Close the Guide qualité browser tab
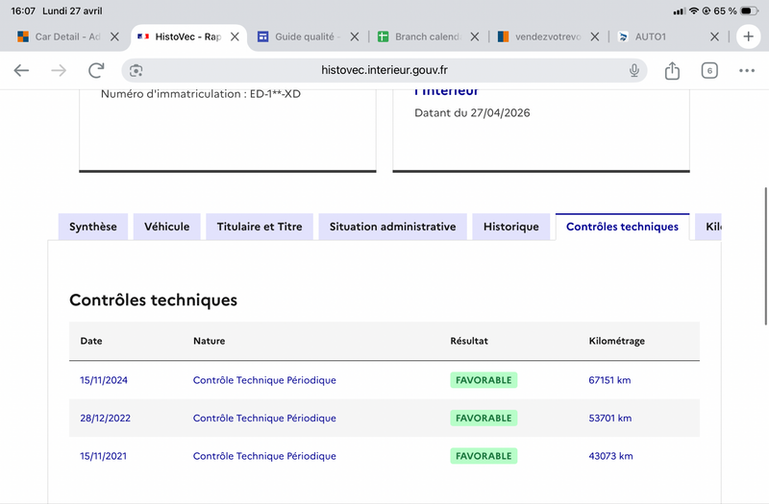This screenshot has height=504, width=769. [355, 36]
